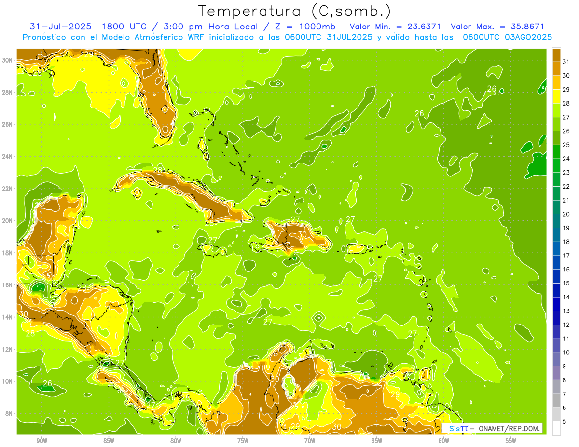Click the "80W" longitude axis label

click(x=176, y=441)
